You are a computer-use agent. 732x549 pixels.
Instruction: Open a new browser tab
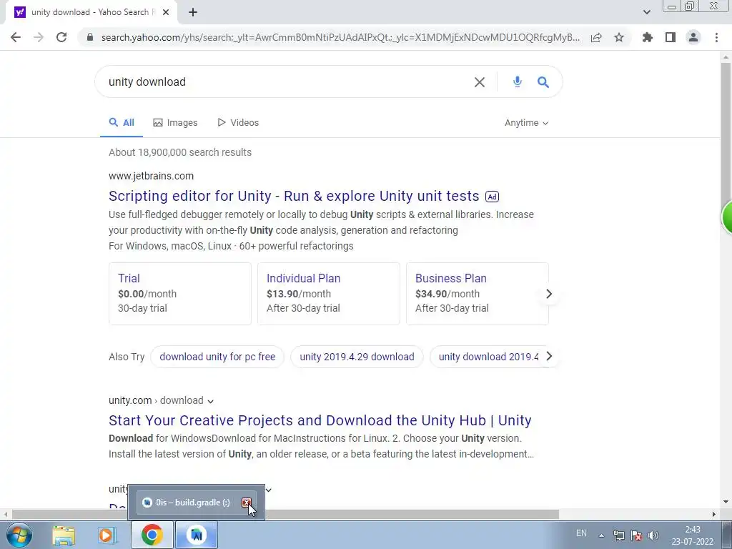tap(193, 12)
